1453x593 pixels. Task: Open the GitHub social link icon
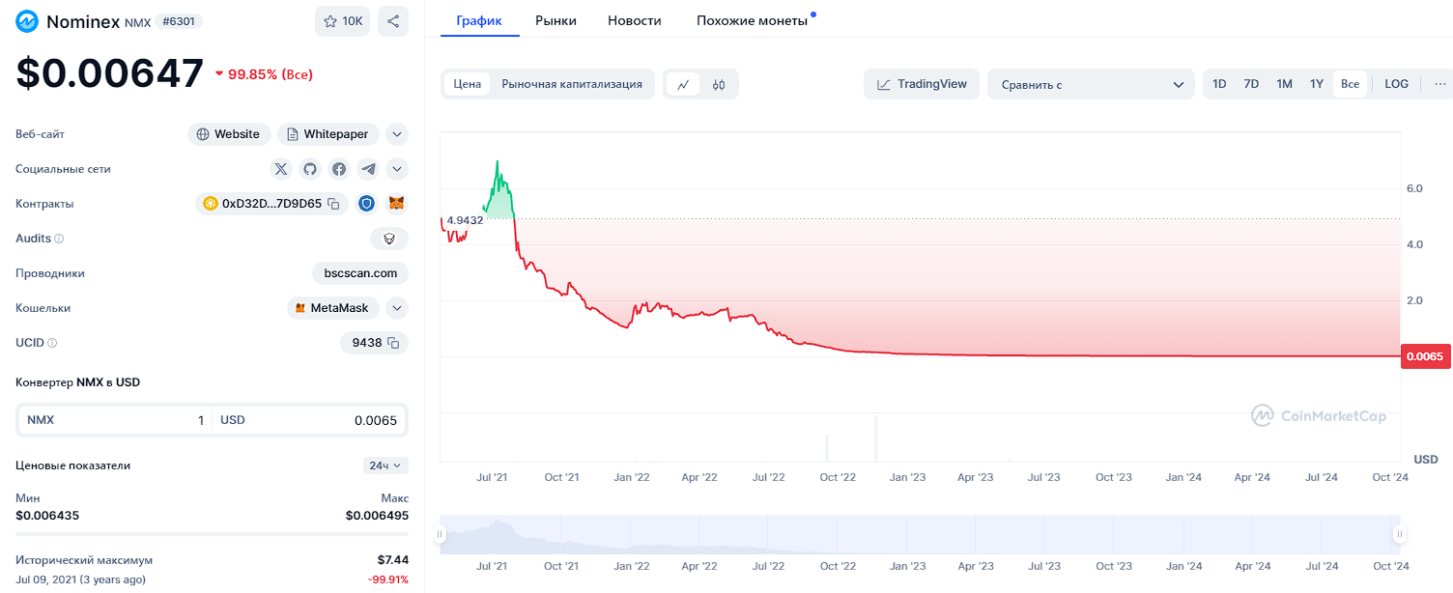[310, 169]
